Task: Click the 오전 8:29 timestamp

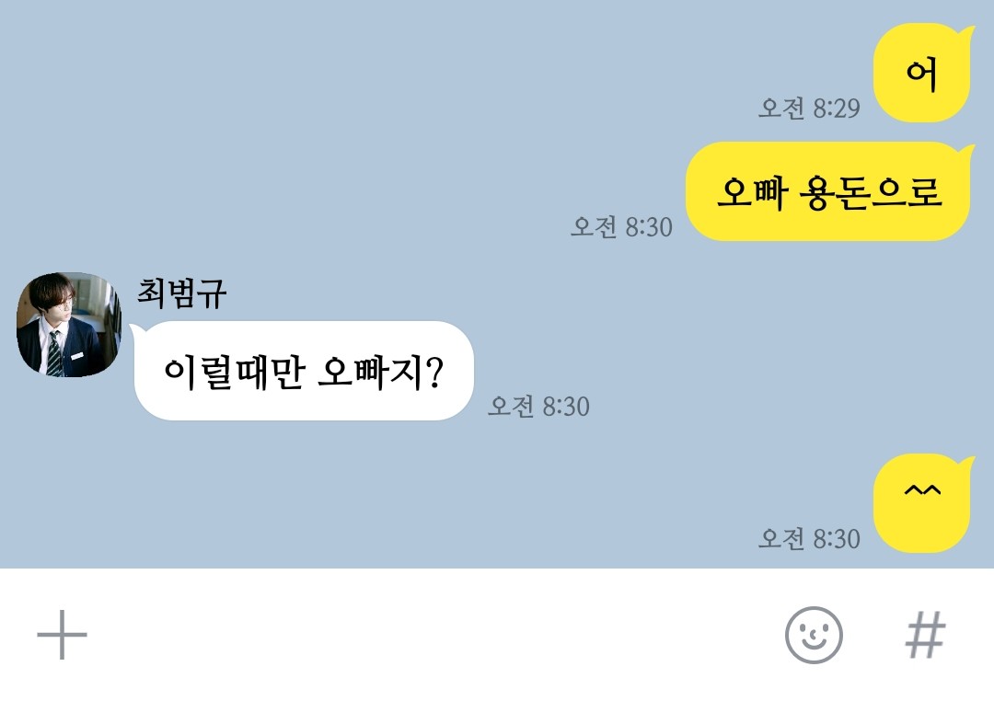Action: [x=810, y=109]
